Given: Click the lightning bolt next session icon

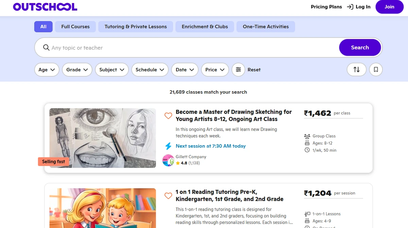Looking at the screenshot, I should [x=168, y=146].
